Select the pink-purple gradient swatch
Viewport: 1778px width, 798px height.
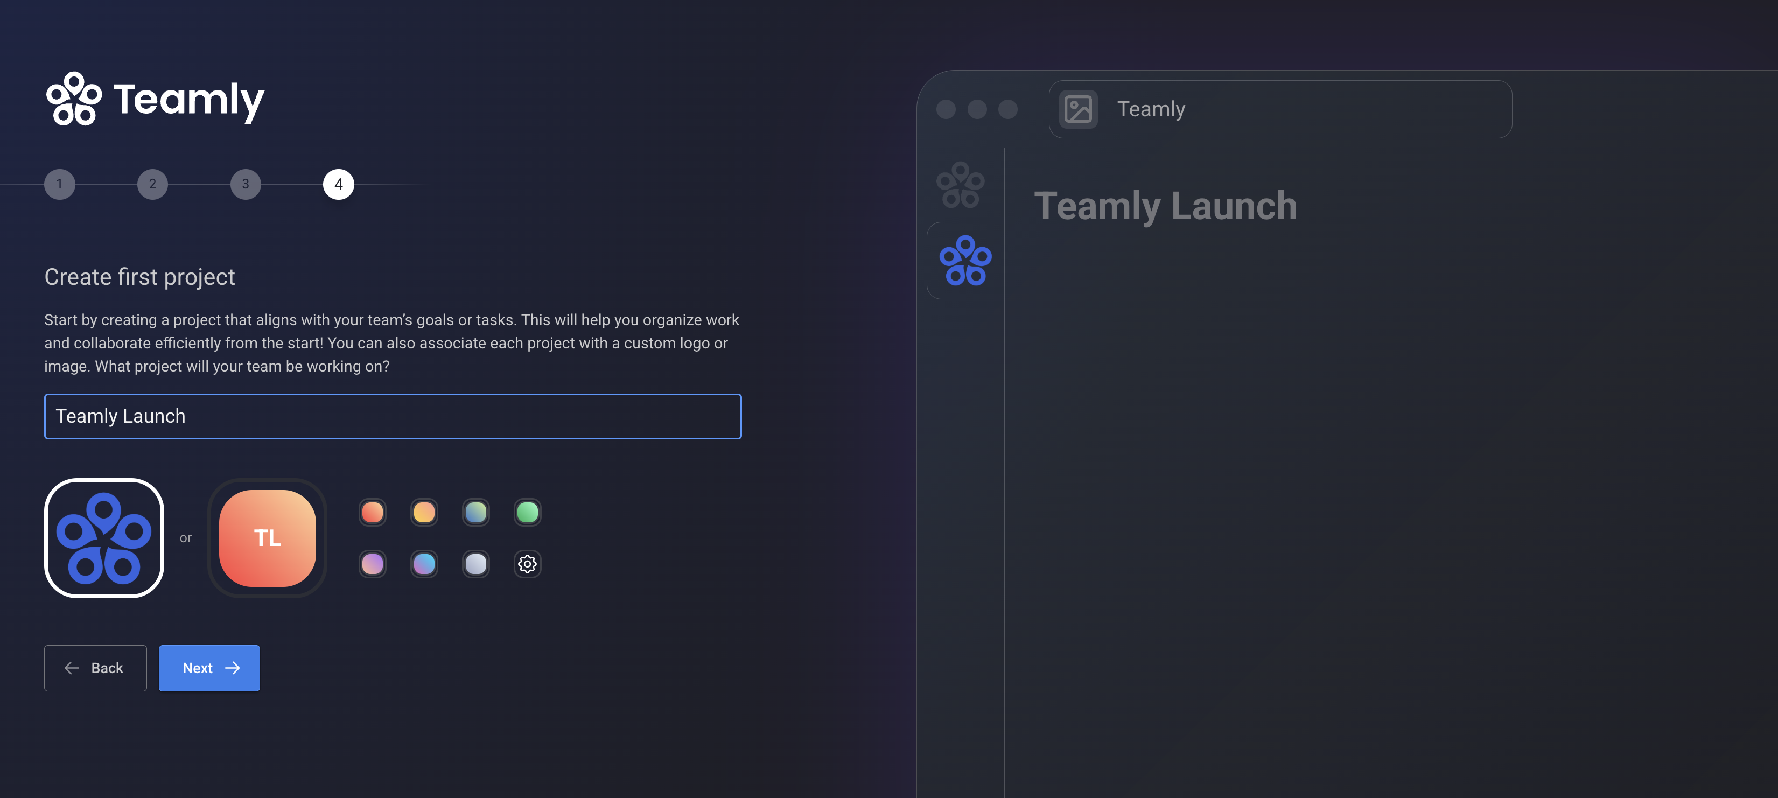[372, 564]
